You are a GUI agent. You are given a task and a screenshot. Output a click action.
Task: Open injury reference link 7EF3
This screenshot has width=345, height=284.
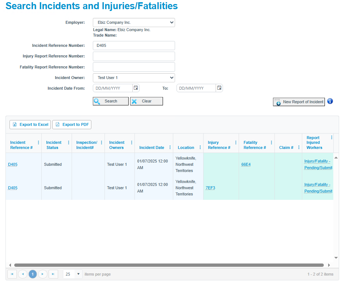(210, 188)
